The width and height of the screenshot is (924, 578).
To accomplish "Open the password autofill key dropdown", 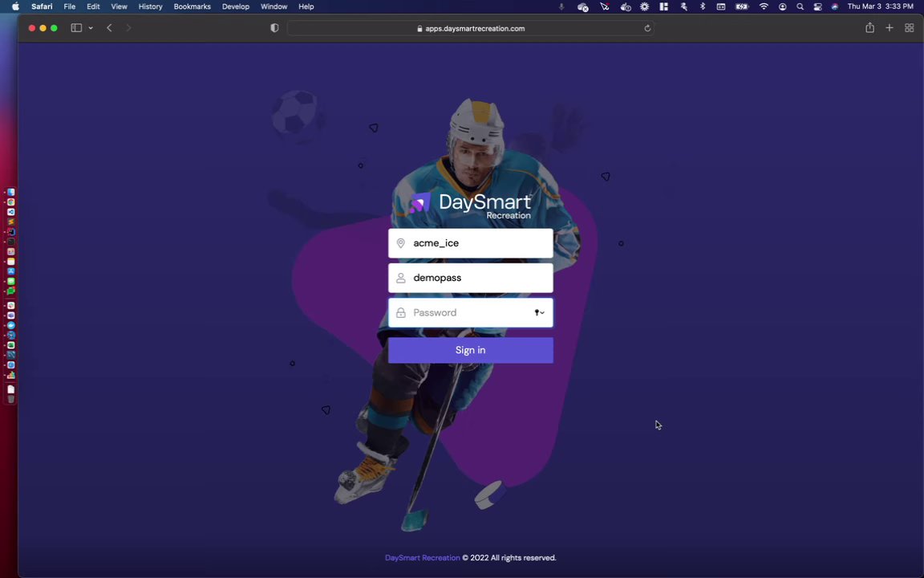I will click(x=539, y=312).
